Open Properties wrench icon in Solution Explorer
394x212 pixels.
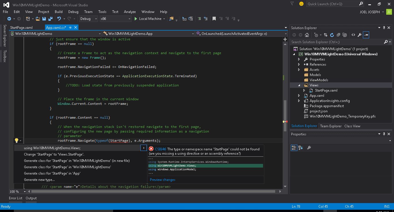359,35
